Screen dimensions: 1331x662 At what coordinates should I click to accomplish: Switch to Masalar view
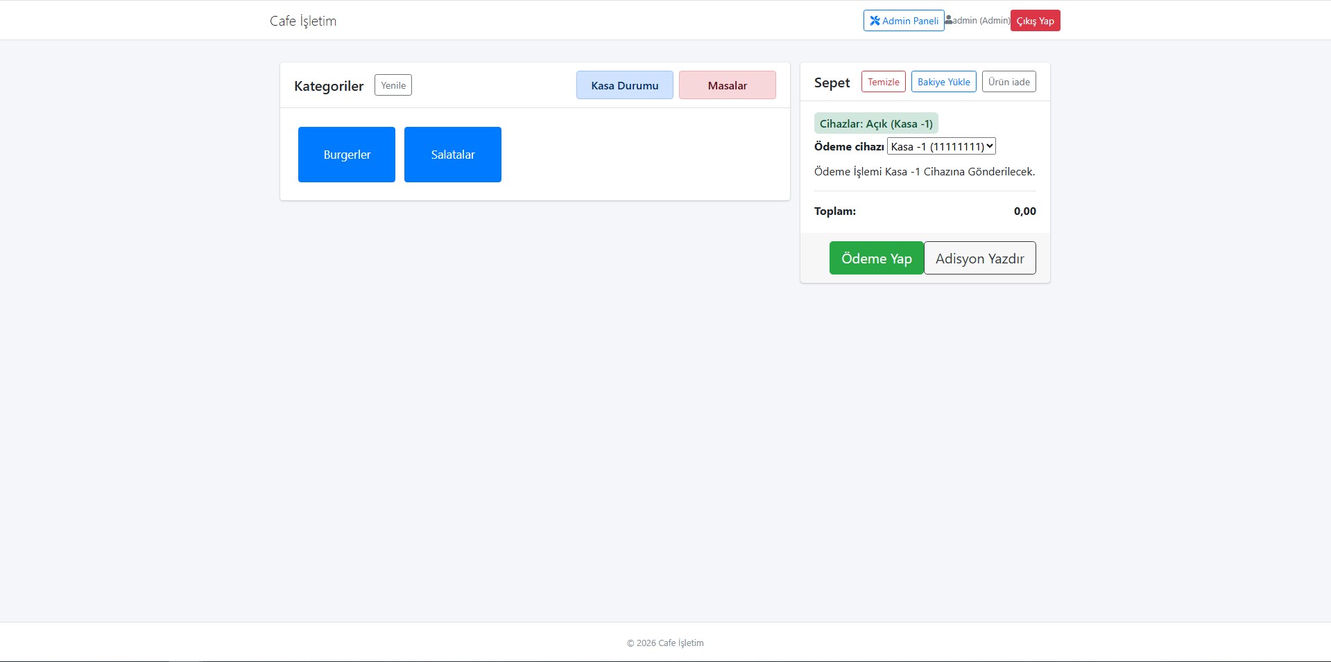pos(728,85)
